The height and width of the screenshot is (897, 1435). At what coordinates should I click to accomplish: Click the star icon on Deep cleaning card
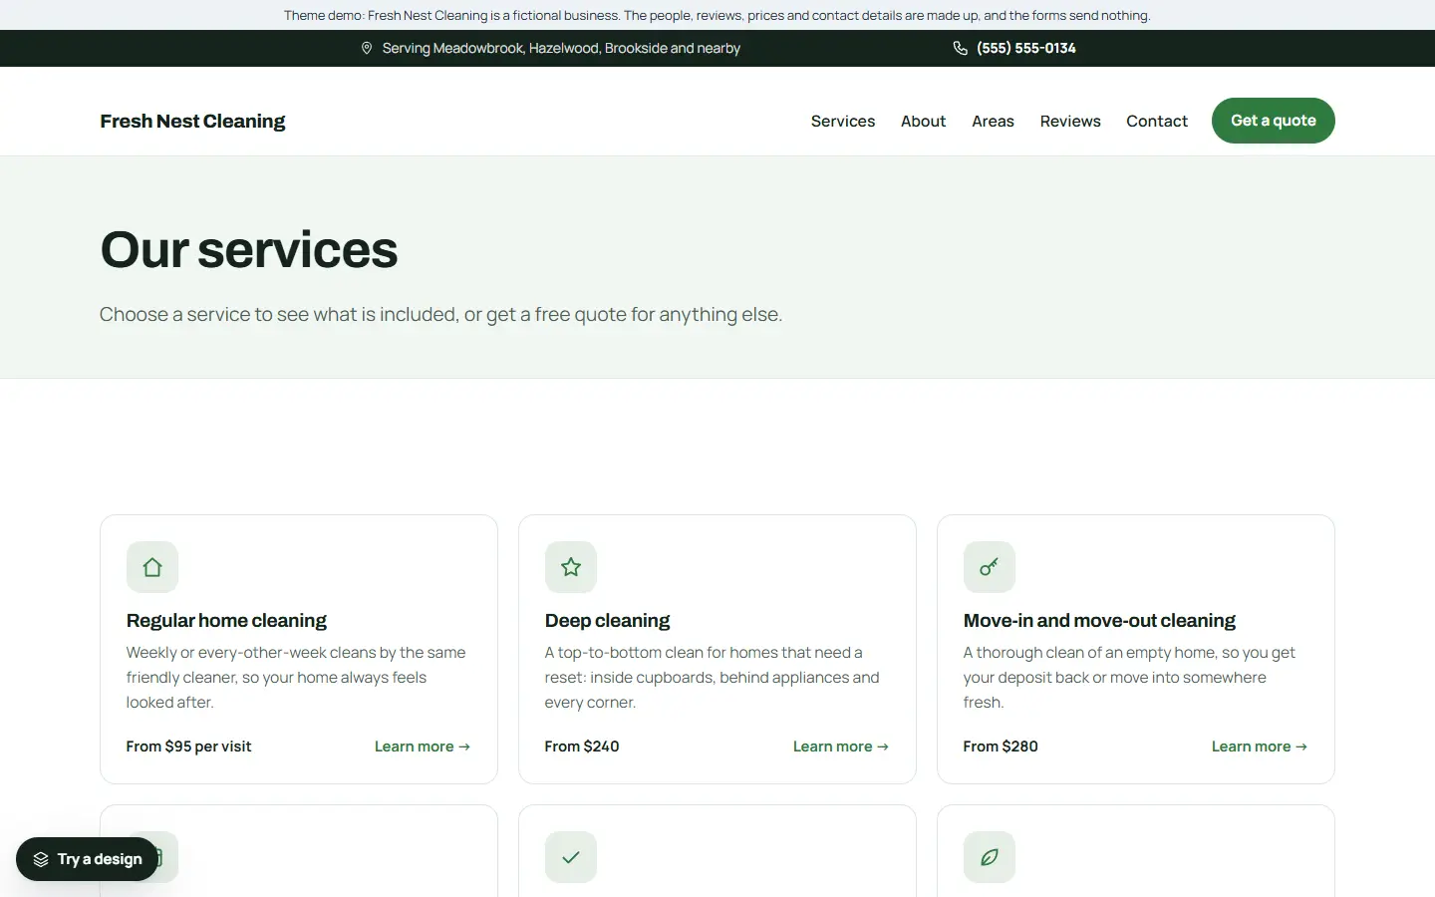571,567
